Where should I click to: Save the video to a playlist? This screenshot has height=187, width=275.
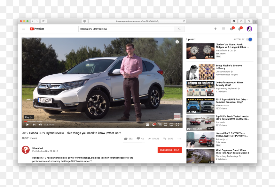click(168, 138)
